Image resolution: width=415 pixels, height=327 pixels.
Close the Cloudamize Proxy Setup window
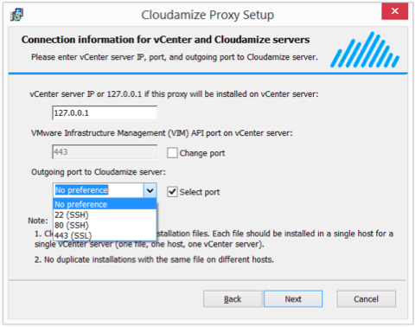[394, 11]
